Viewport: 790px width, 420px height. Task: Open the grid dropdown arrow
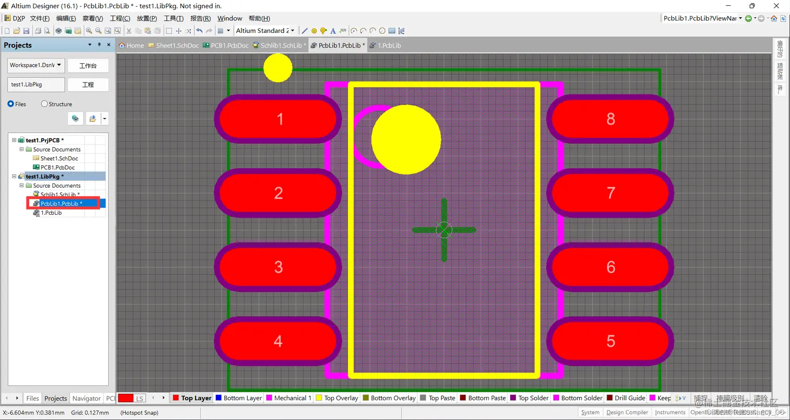pyautogui.click(x=228, y=31)
